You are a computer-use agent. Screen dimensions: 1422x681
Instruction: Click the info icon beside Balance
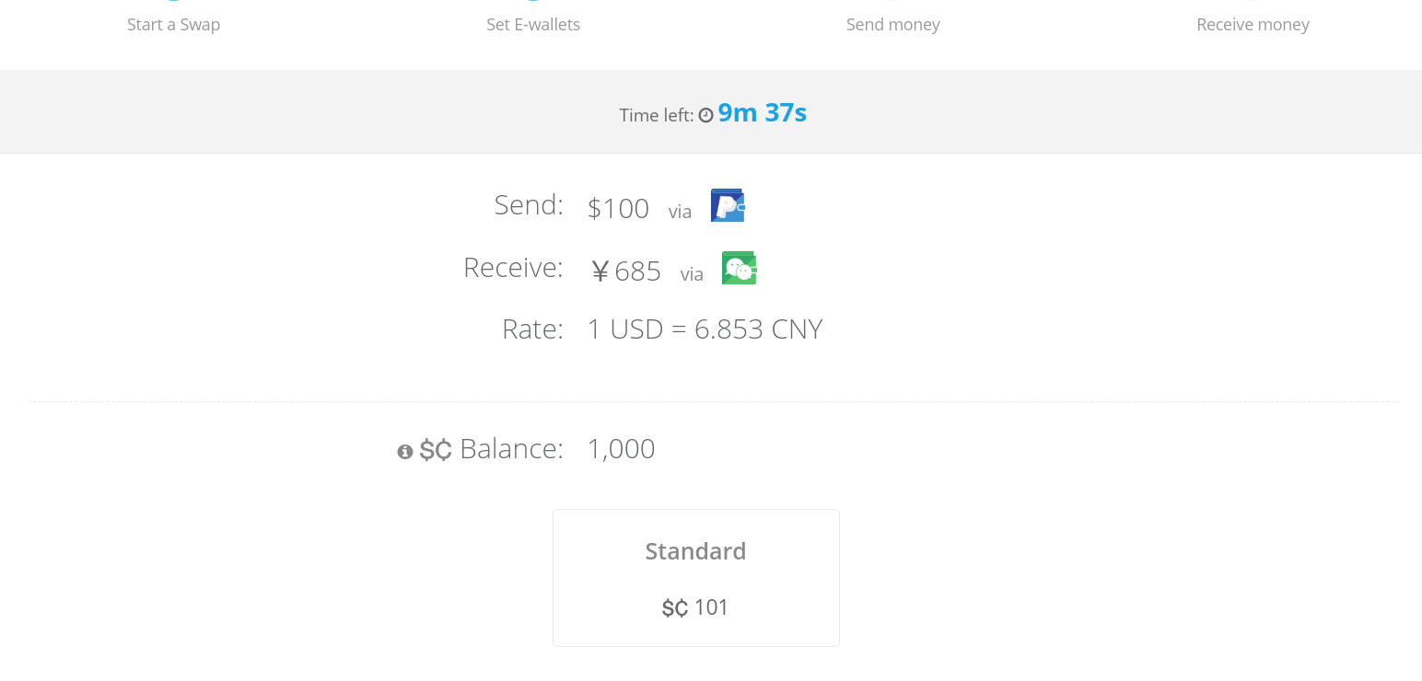tap(405, 452)
